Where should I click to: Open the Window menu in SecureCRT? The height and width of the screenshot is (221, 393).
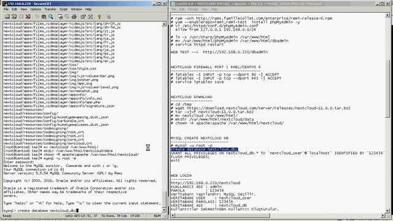(76, 9)
